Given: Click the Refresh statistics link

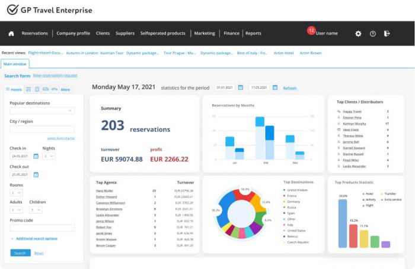Looking at the screenshot, I should pos(289,88).
